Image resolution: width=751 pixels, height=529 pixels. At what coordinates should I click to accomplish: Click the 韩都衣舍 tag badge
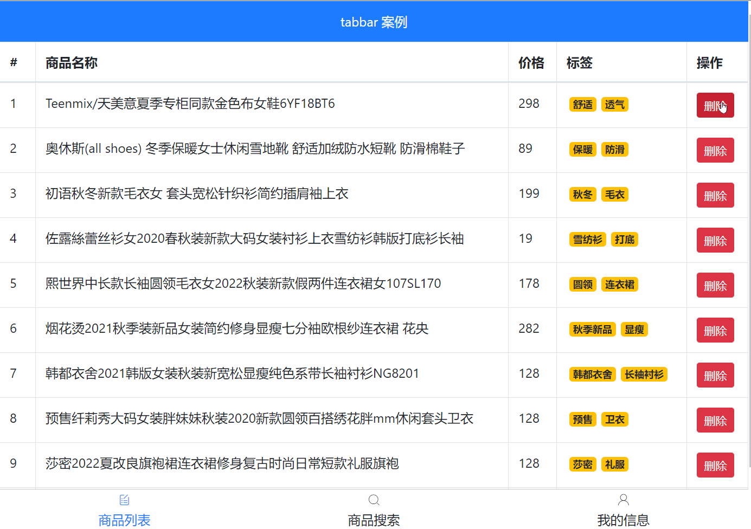(593, 375)
